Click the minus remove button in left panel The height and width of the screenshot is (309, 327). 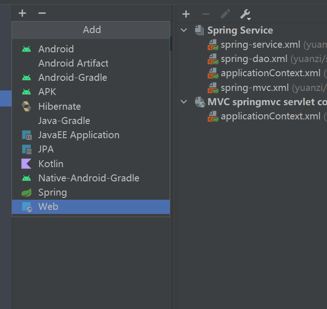[42, 13]
